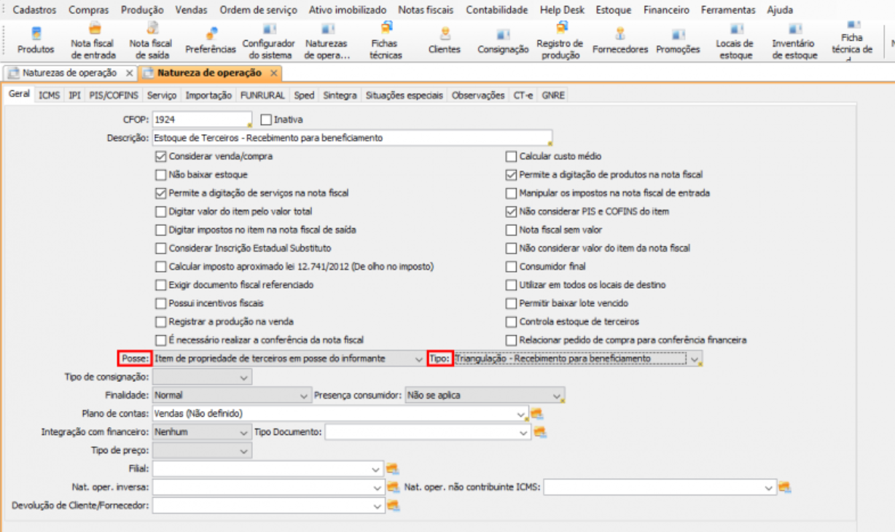
Task: Open the Finalidade dropdown
Action: (x=305, y=396)
